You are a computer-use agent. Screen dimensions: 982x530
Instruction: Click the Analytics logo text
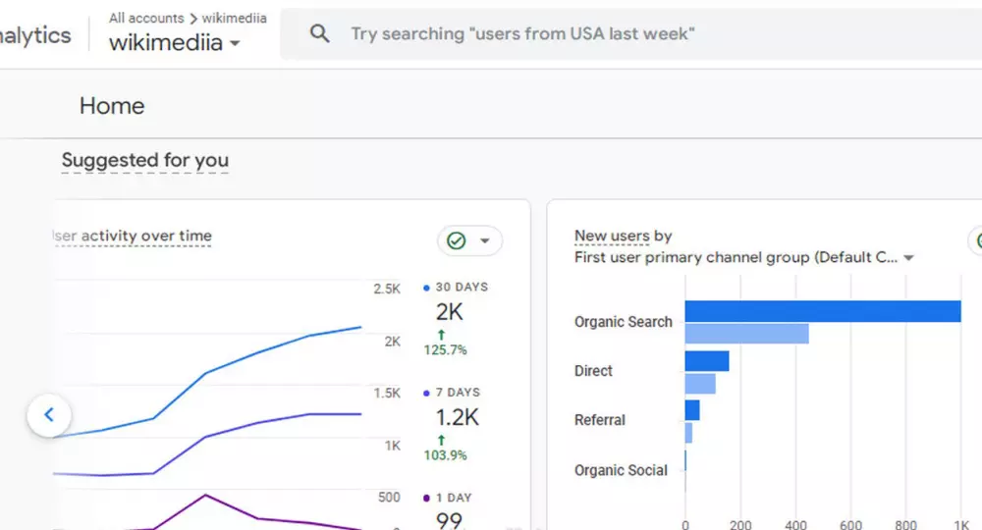click(35, 35)
